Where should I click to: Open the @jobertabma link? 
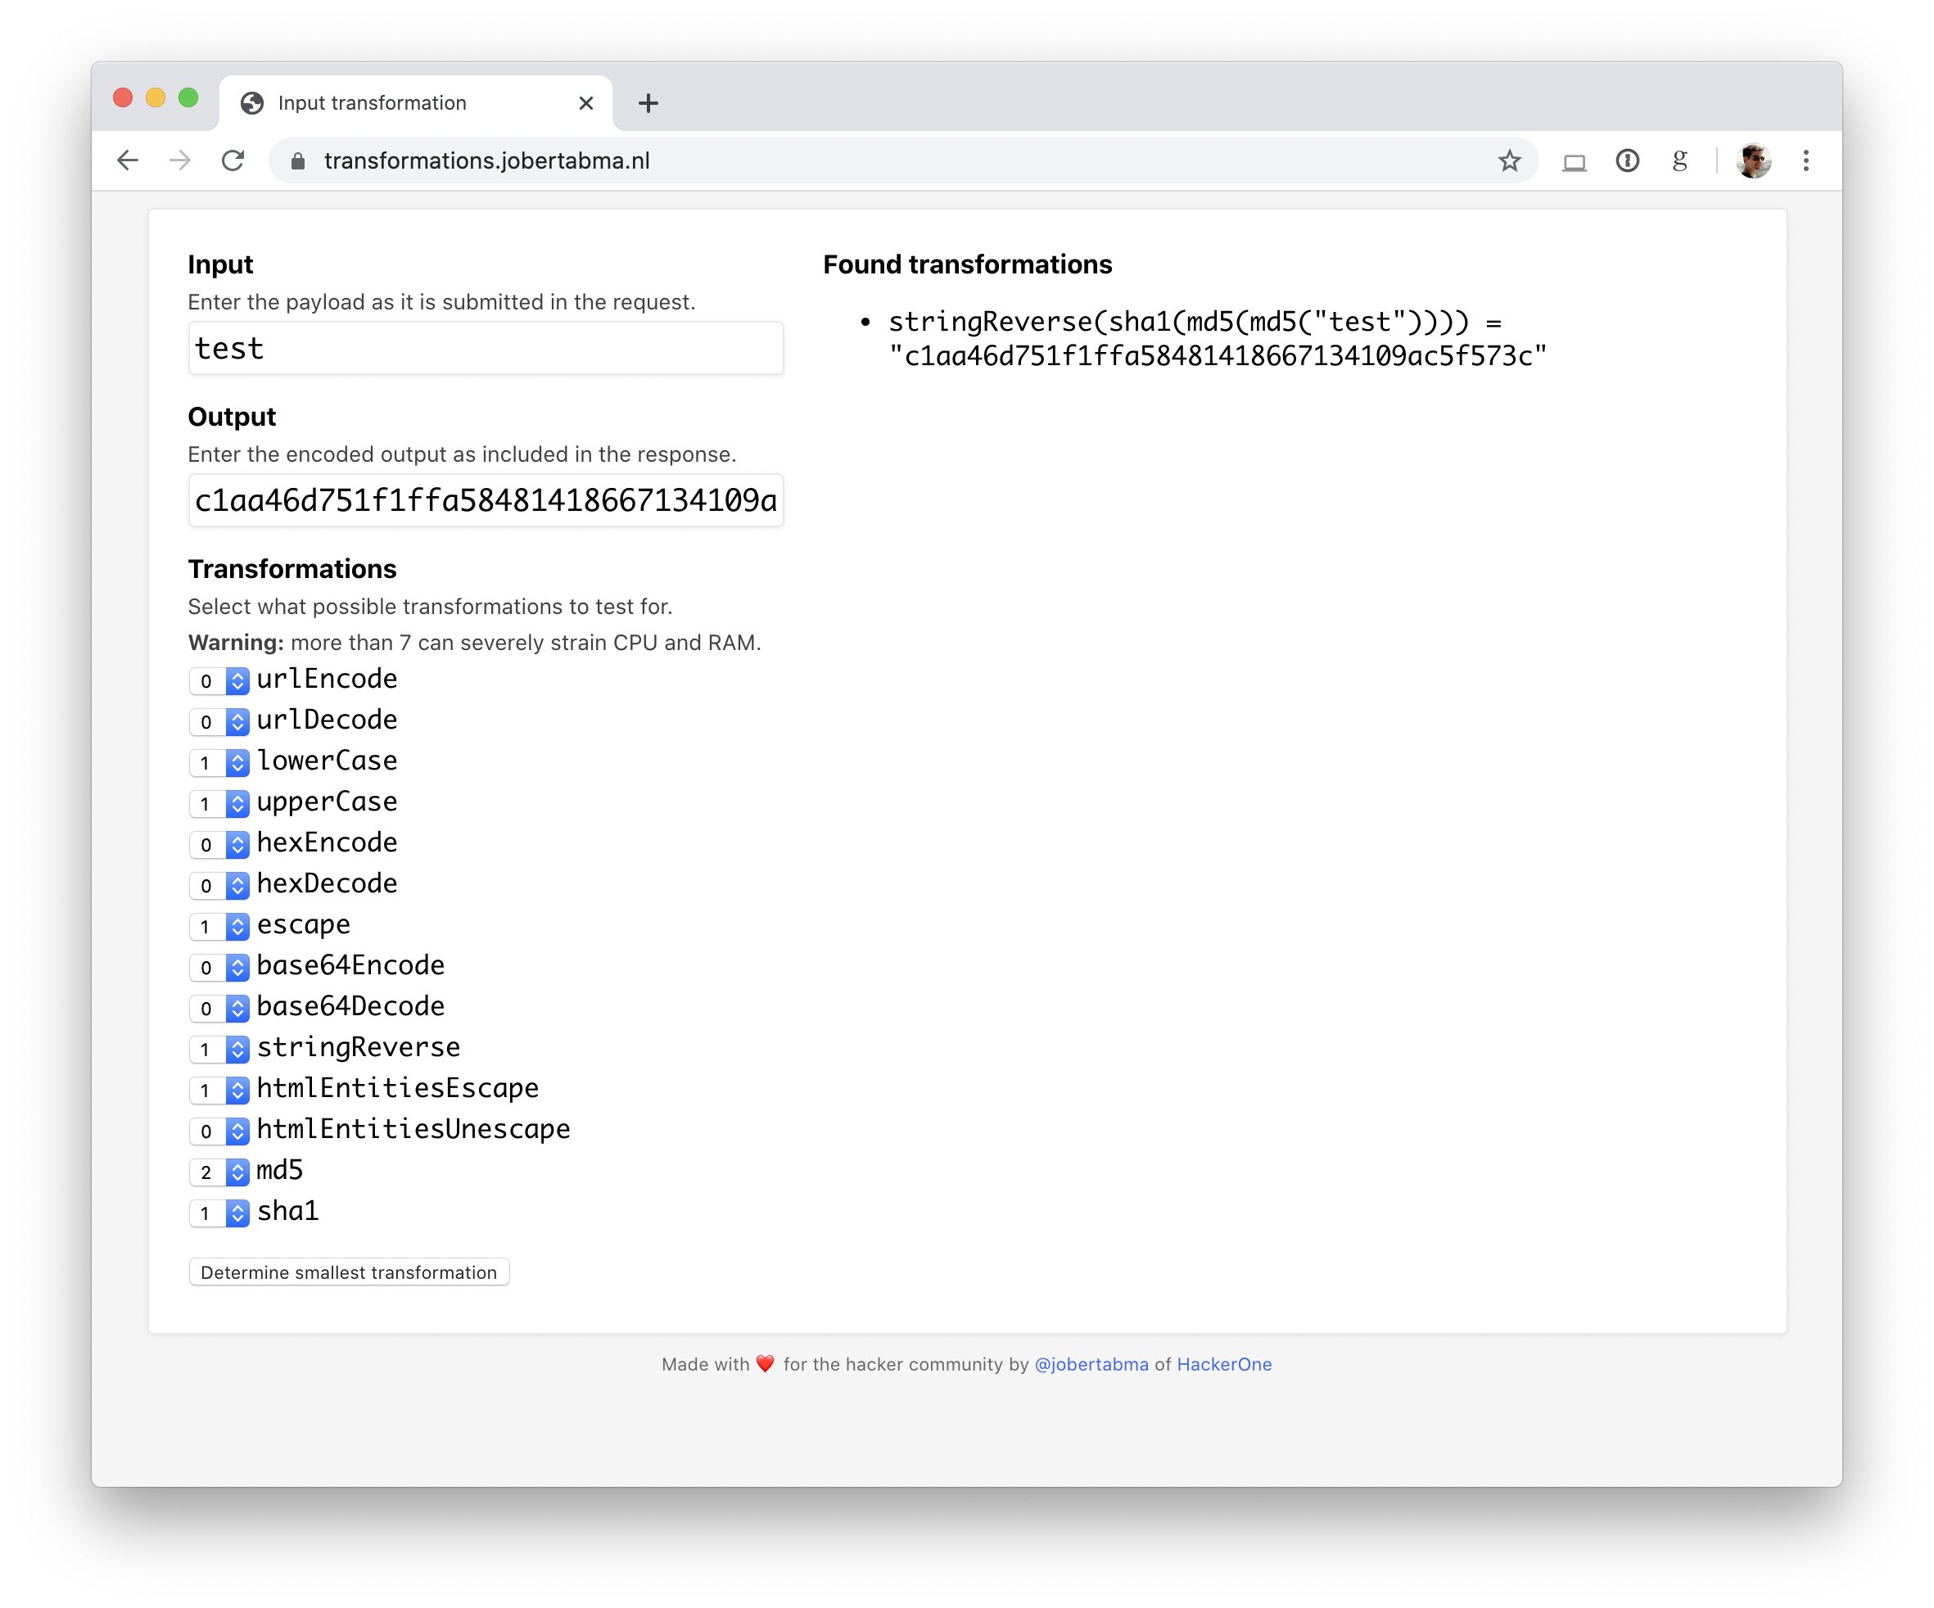click(1091, 1364)
